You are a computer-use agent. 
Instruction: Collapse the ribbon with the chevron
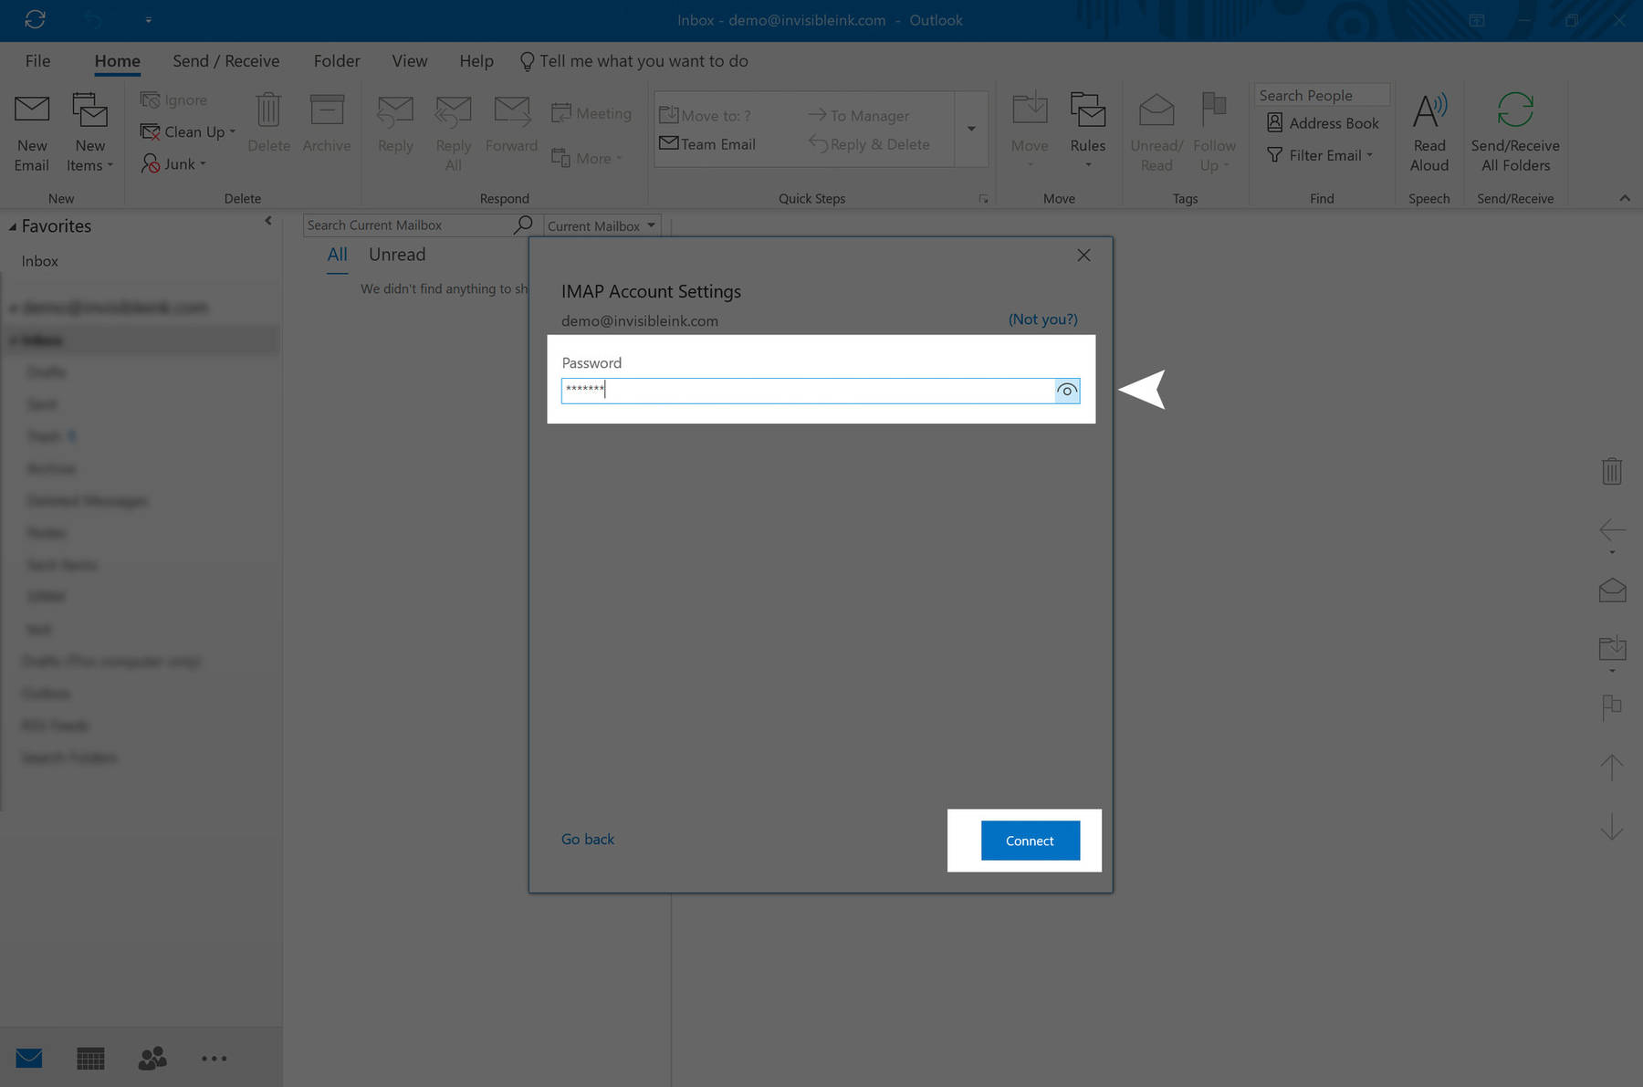(1625, 198)
